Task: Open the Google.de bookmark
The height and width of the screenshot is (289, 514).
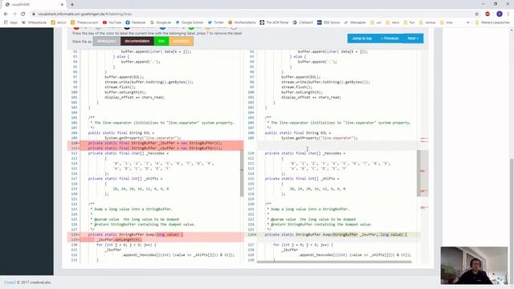Action: [161, 22]
